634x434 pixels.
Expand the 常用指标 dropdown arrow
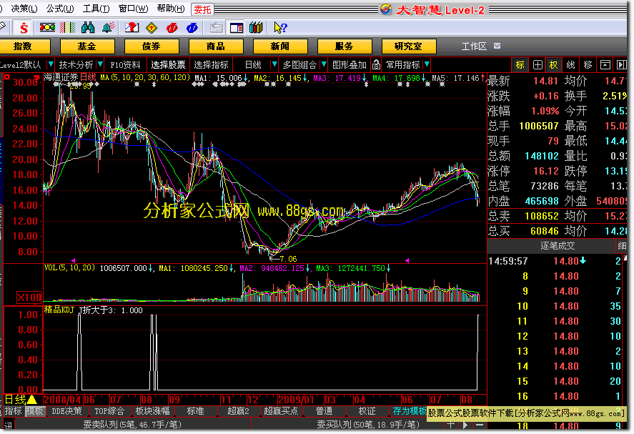coord(427,64)
